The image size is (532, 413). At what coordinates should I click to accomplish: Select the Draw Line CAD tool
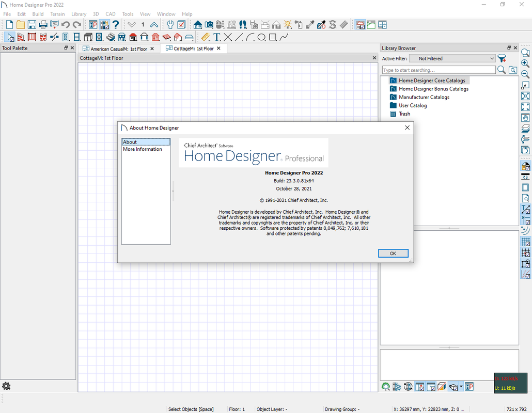coord(239,37)
